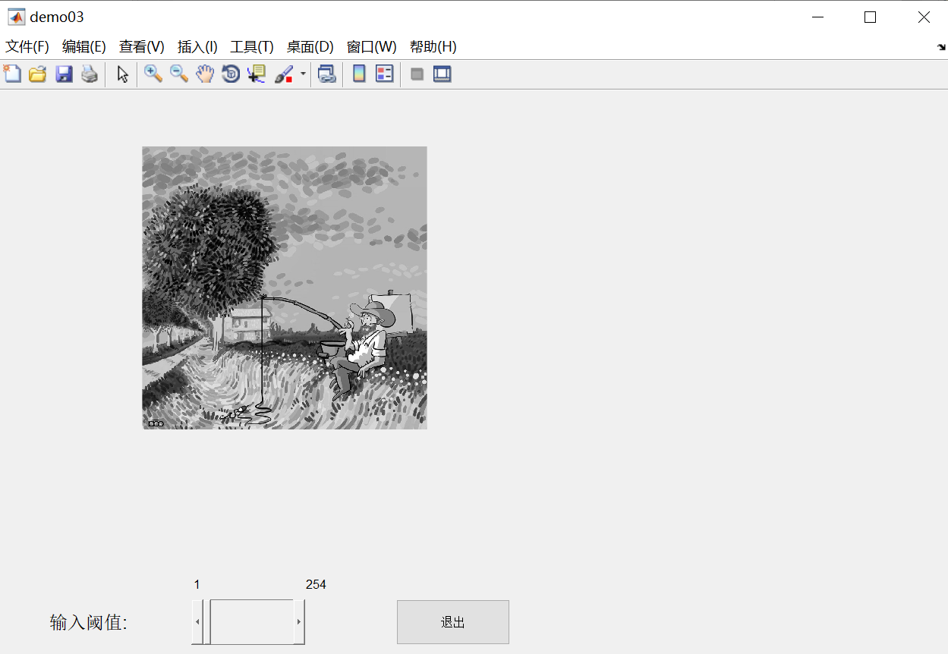Viewport: 948px width, 654px height.
Task: Insert a legend using the toolbar icon
Action: pos(385,74)
